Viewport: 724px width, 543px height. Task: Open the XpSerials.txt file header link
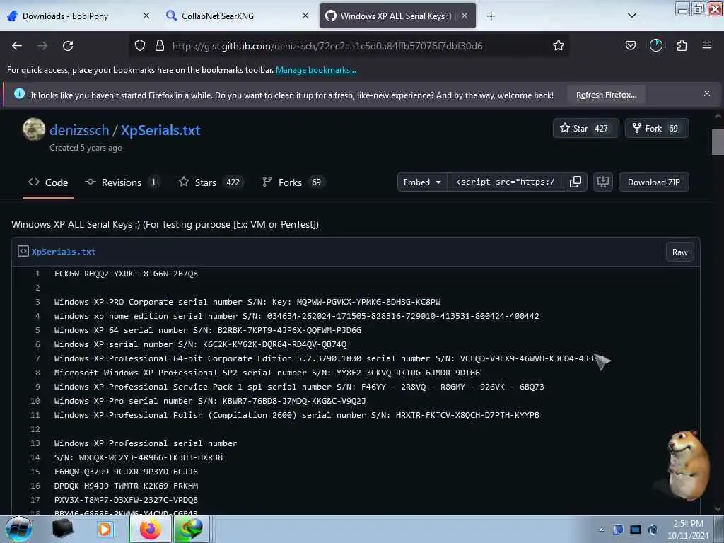[64, 252]
